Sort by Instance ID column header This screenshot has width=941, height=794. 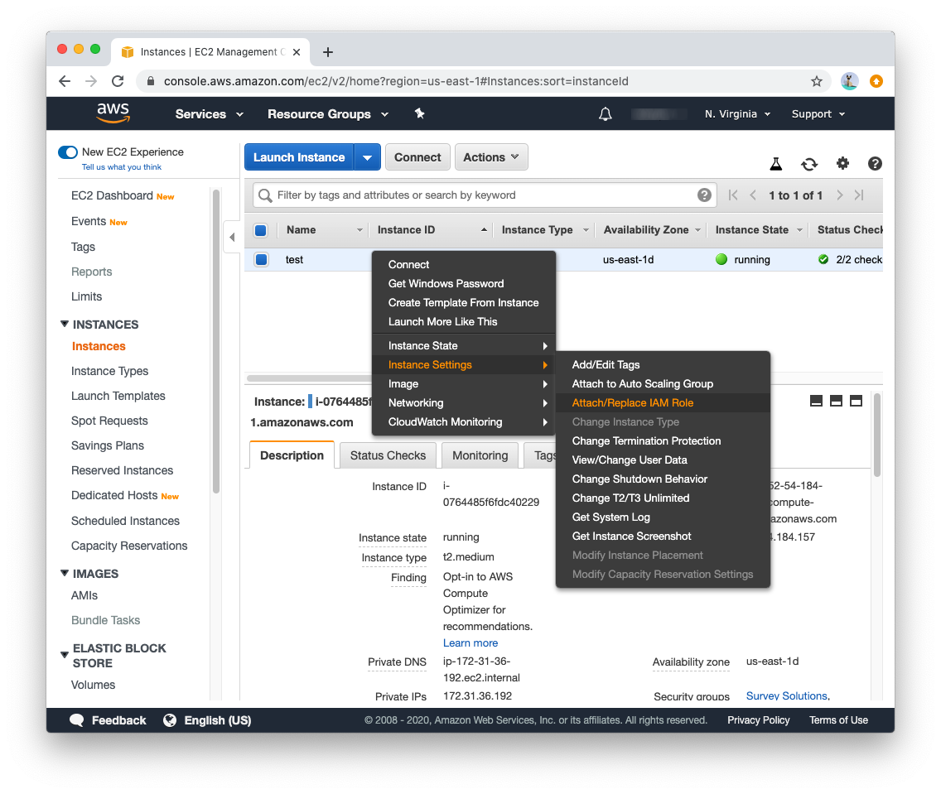[431, 230]
